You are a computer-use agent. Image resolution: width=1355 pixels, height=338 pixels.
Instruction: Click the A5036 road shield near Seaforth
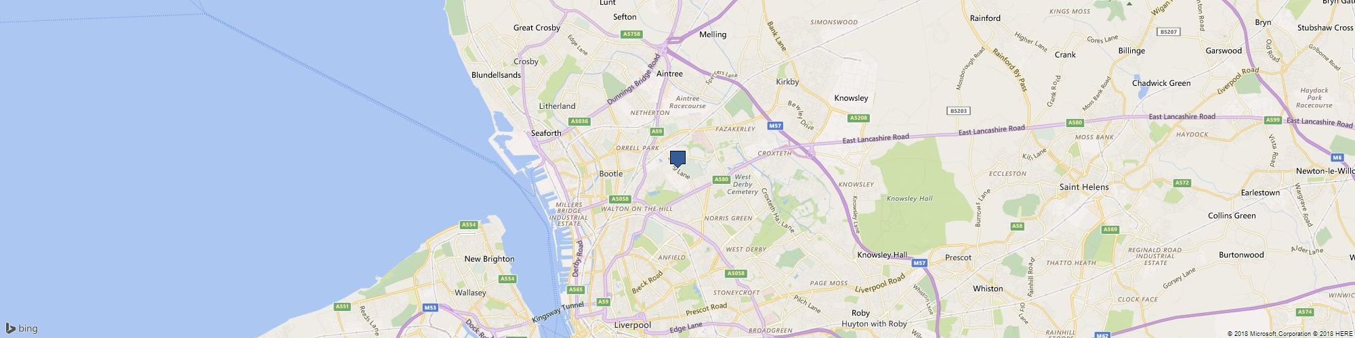580,122
